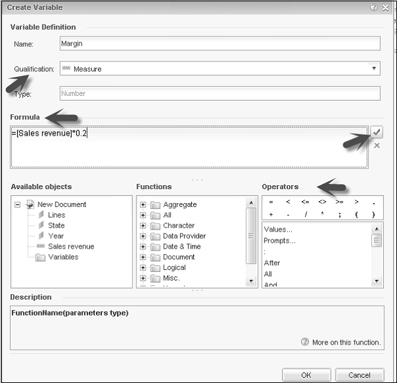
Task: Select Prompts... in operators list
Action: click(x=279, y=241)
